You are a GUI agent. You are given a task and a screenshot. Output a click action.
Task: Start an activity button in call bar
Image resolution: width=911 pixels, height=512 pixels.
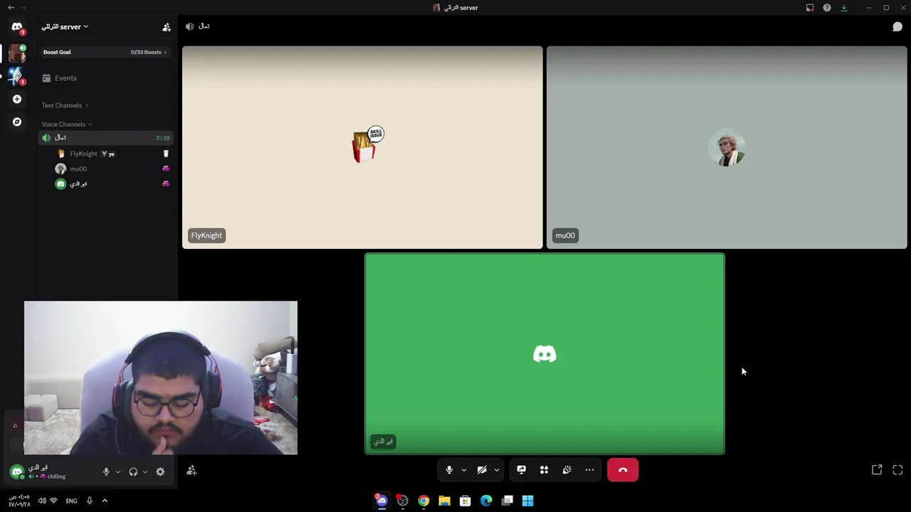click(x=544, y=470)
